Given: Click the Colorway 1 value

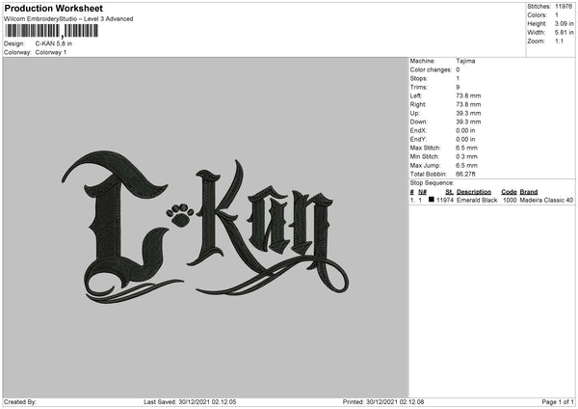Looking at the screenshot, I should pos(51,52).
